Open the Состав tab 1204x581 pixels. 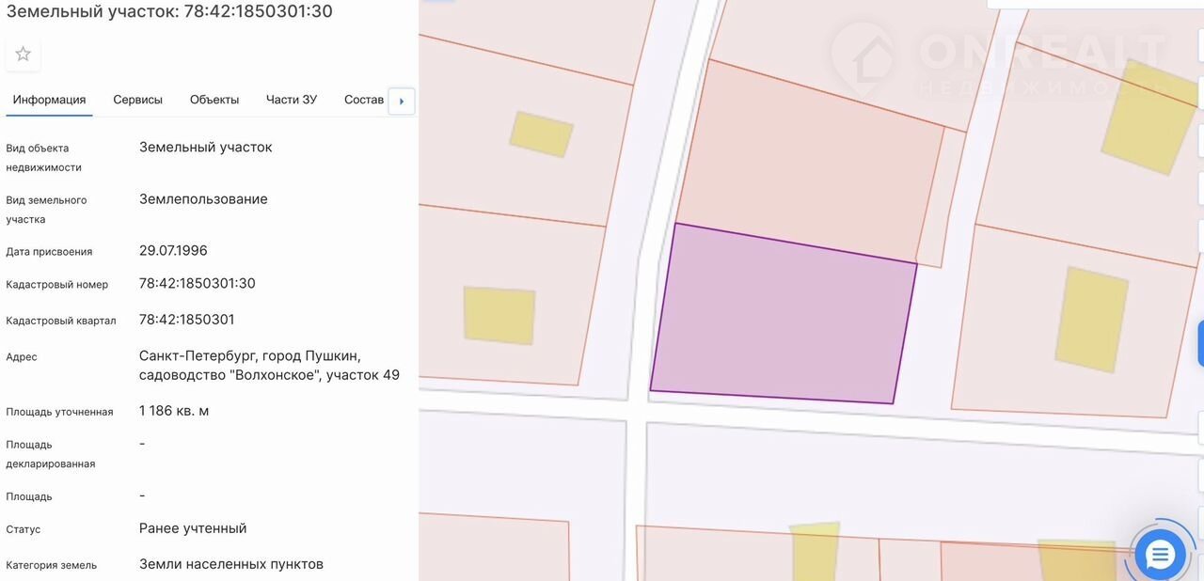coord(364,100)
